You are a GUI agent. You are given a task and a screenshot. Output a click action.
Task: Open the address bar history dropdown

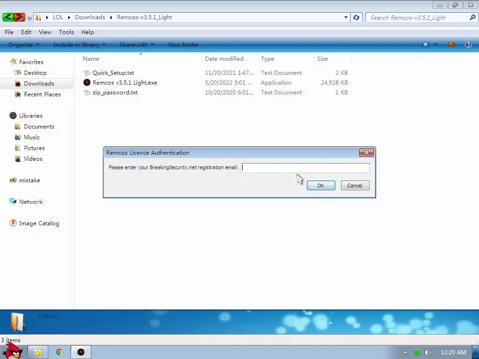coord(346,17)
